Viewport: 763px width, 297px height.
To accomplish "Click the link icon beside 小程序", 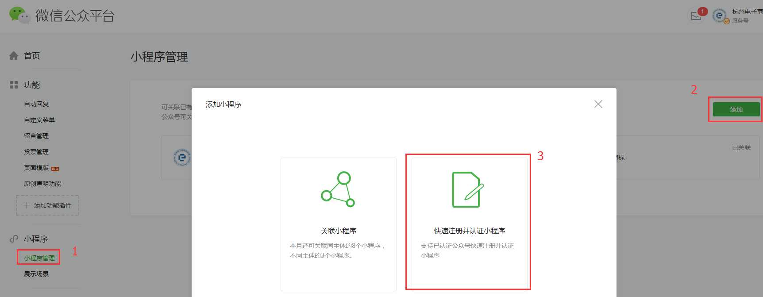I will pos(14,239).
